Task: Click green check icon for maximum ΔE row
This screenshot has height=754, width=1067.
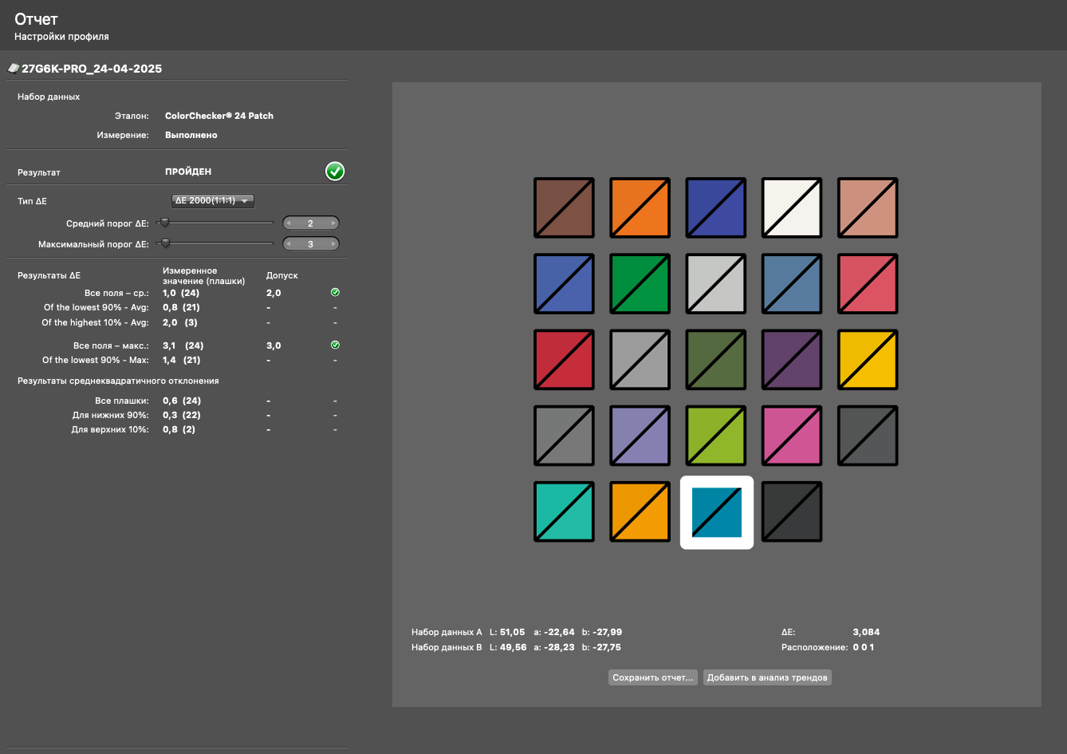Action: 335,345
